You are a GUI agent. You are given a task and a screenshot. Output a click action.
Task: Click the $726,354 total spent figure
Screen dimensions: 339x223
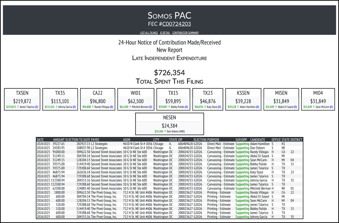169,73
